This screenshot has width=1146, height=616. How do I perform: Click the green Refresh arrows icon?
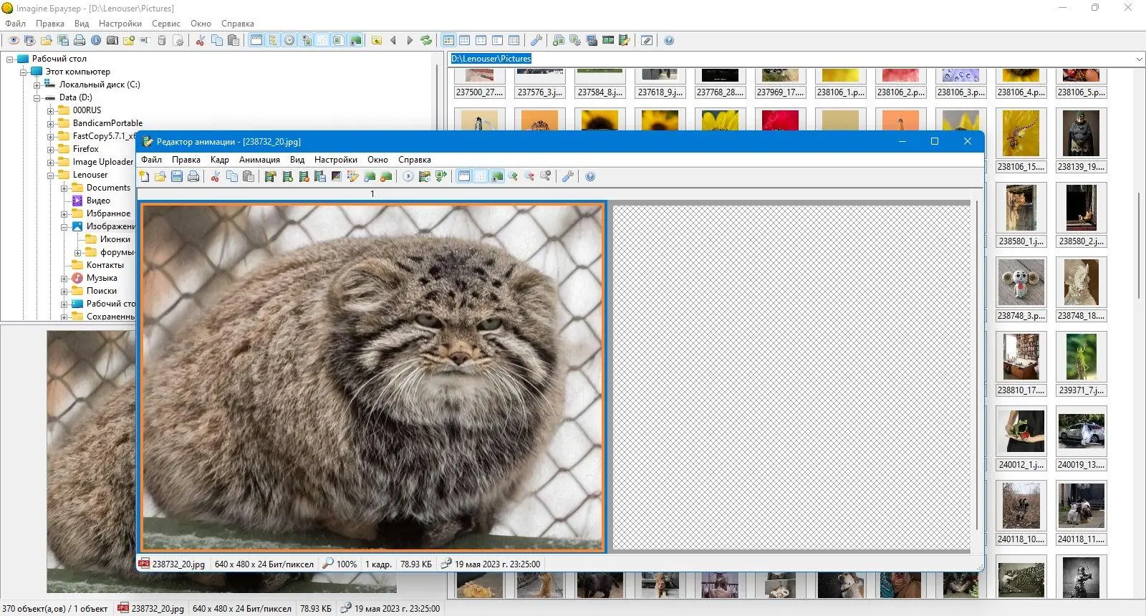click(426, 40)
